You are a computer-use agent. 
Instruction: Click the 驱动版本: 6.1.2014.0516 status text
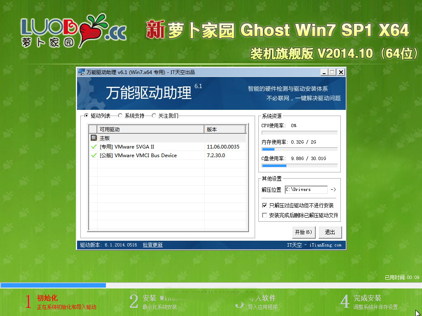point(108,245)
